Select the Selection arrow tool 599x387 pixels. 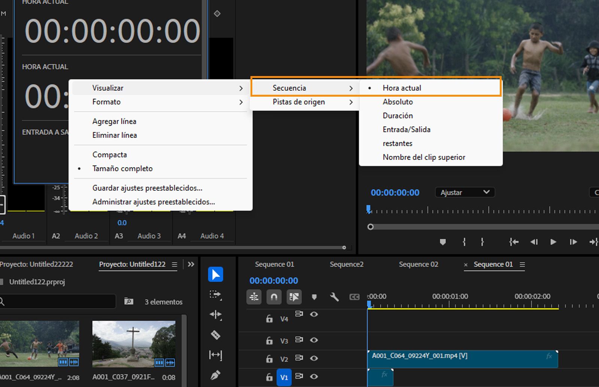(216, 275)
